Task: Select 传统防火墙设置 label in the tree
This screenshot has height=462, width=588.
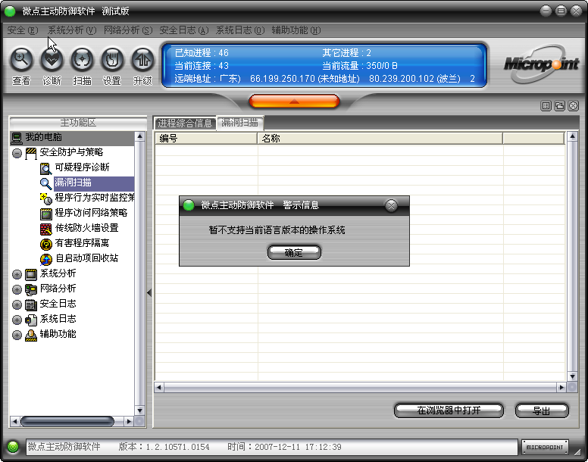Action: coord(86,228)
